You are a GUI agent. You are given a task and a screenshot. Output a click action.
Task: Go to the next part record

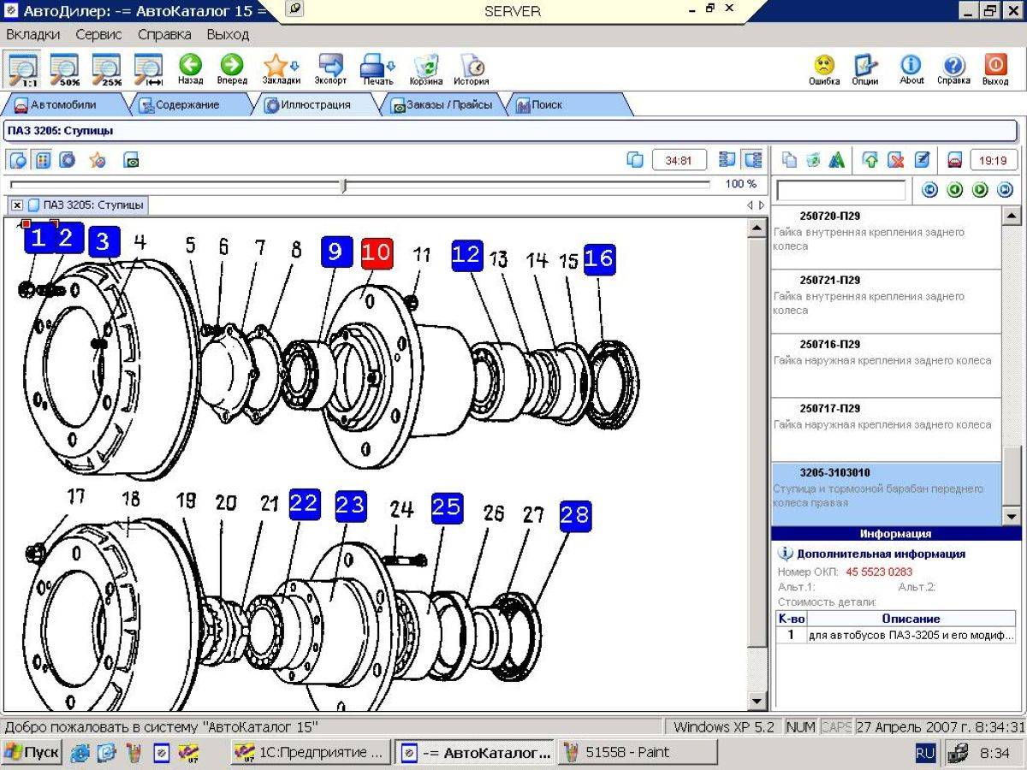[981, 190]
